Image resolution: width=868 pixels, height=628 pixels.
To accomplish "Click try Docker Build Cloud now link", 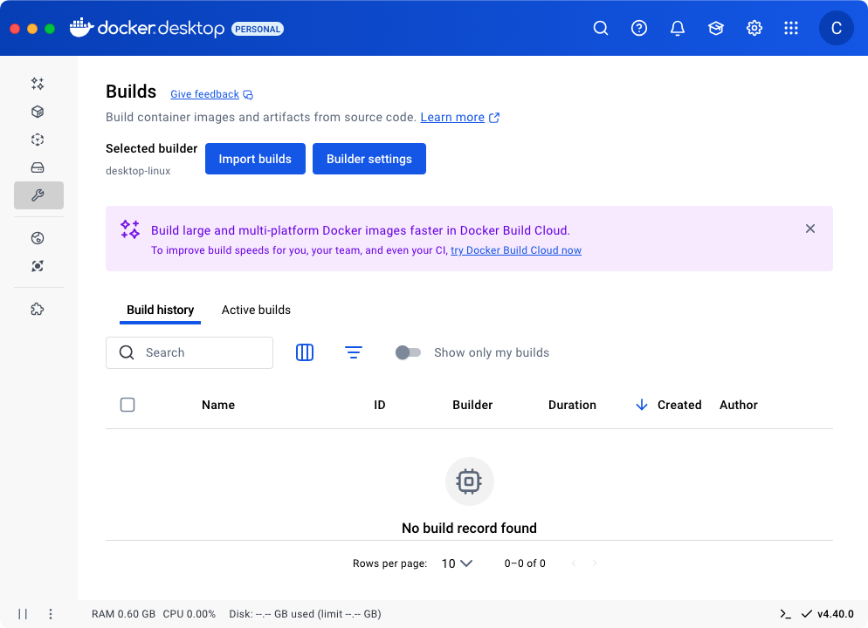I will [516, 250].
